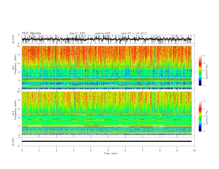
Task: Click the "5" tick on ch.1(V) axis
Action: click(x=19, y=35)
